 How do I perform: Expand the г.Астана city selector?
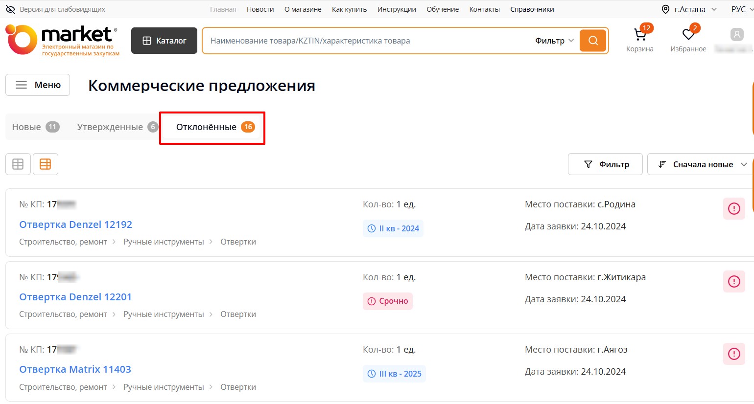click(689, 9)
